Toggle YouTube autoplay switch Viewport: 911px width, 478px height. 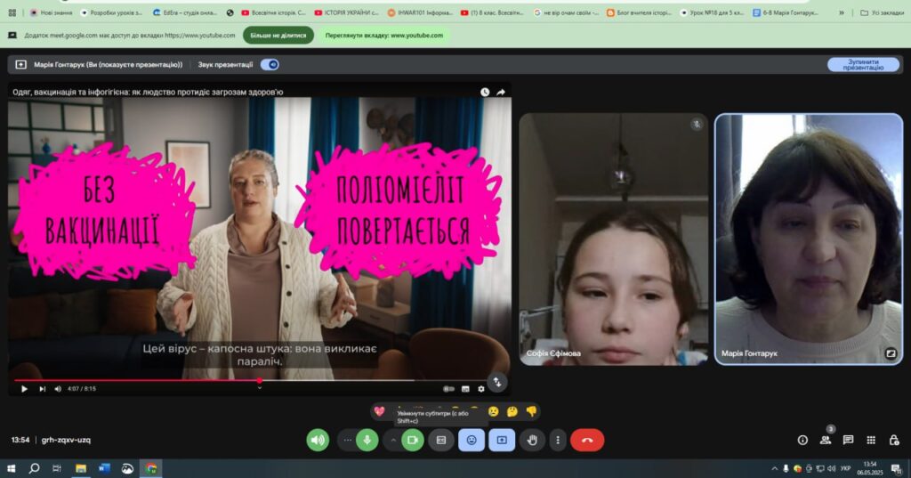pyautogui.click(x=448, y=389)
